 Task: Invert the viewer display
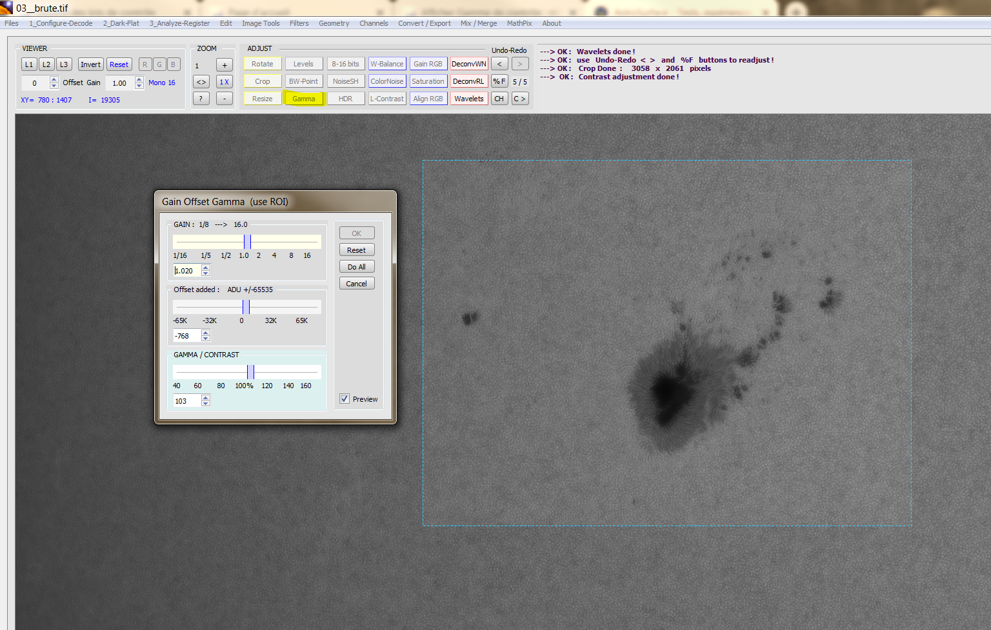[90, 64]
